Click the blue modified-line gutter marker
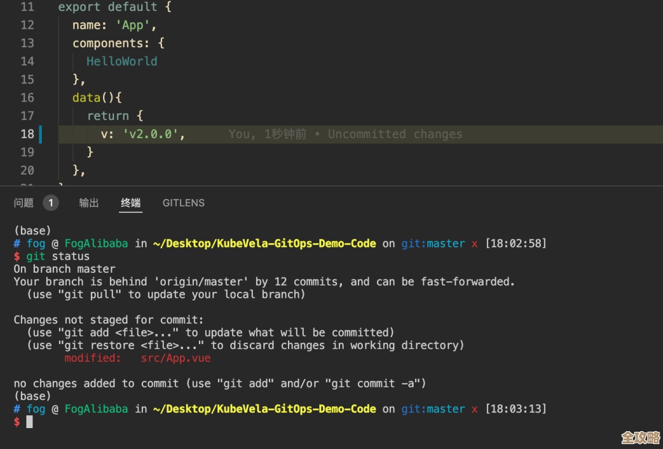The width and height of the screenshot is (663, 449). pyautogui.click(x=41, y=134)
